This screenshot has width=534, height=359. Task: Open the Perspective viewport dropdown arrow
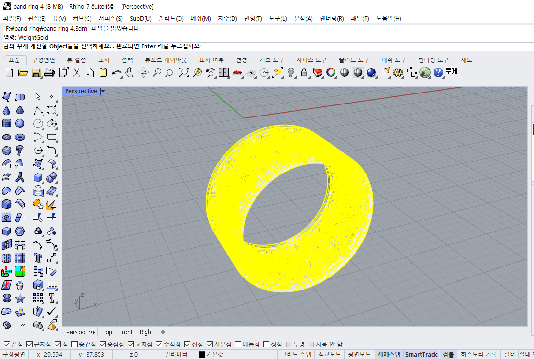coord(103,91)
